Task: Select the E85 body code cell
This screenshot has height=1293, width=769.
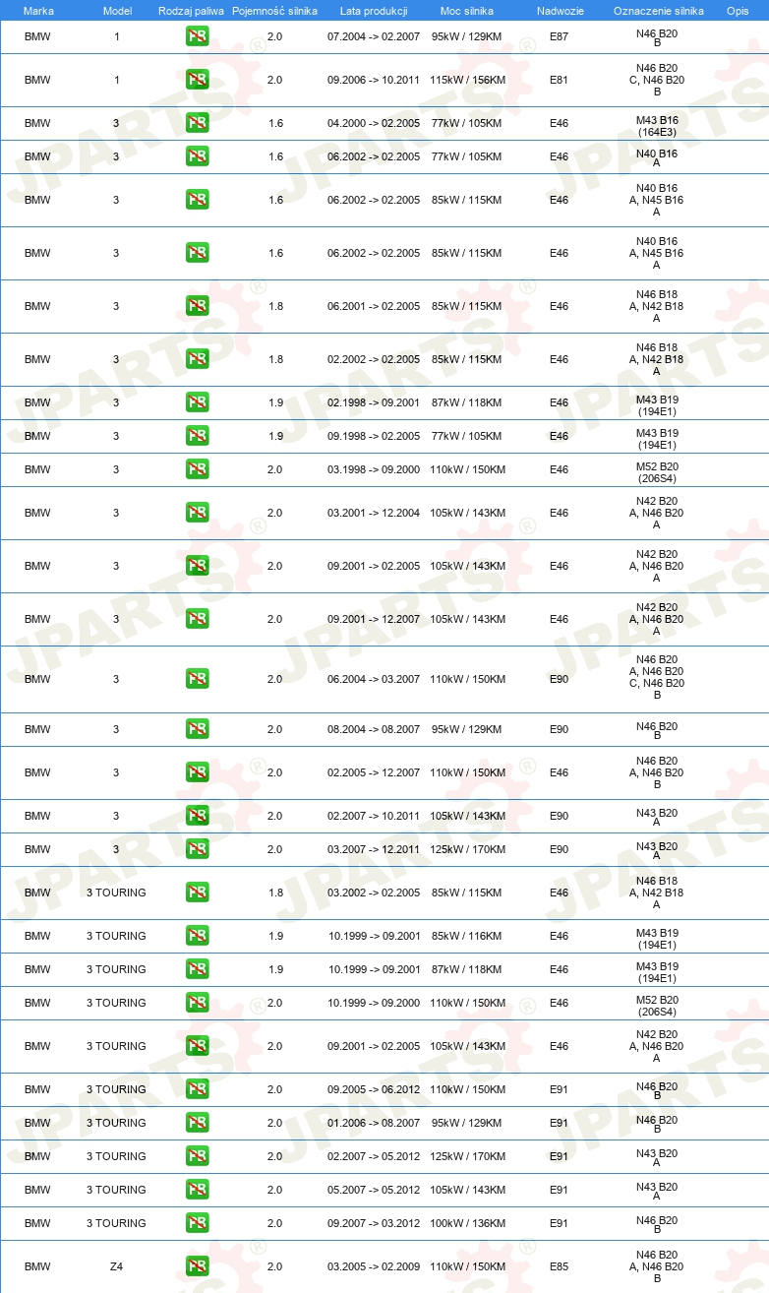Action: (559, 1266)
